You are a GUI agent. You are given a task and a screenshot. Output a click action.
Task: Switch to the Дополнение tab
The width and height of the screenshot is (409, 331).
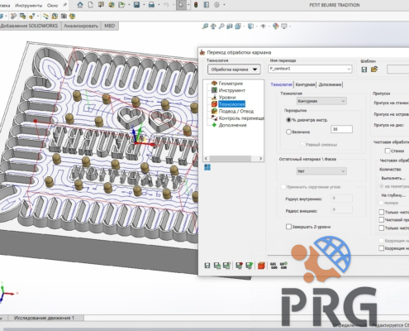click(x=330, y=84)
